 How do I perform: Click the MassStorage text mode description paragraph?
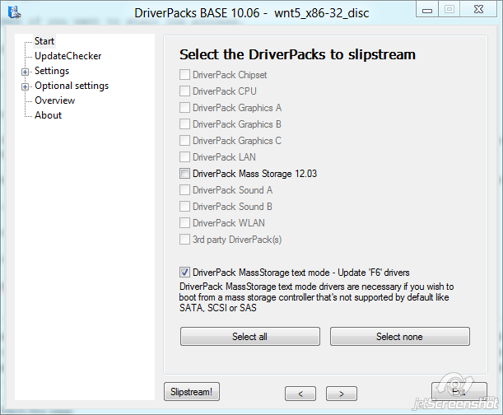[316, 297]
